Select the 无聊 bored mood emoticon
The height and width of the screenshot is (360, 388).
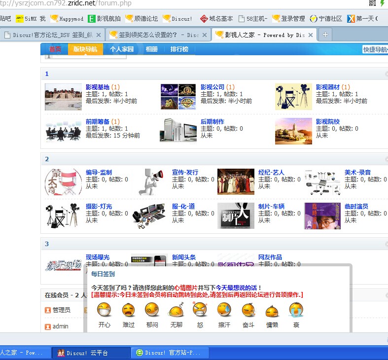(x=176, y=310)
